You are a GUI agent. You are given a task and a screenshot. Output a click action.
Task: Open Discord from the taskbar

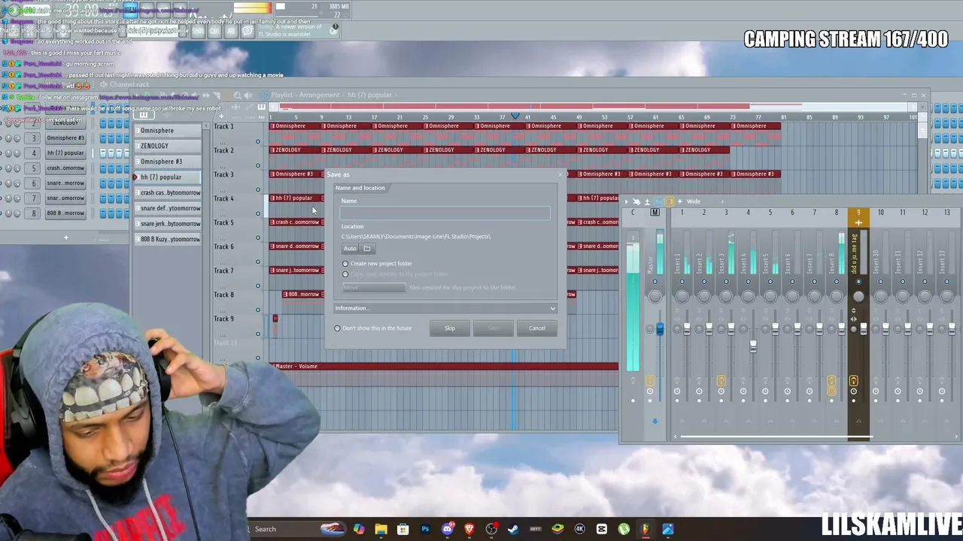pyautogui.click(x=448, y=529)
